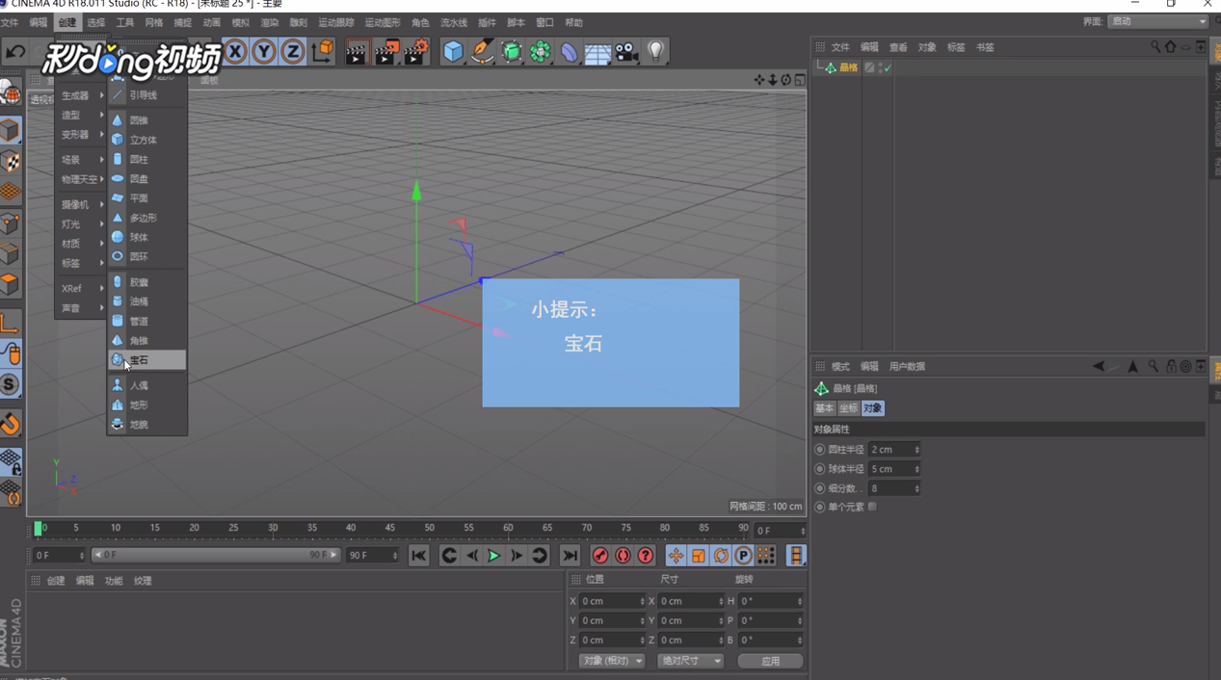This screenshot has height=680, width=1221.
Task: Pick 立方体 (Cube) in the submenu
Action: [x=146, y=140]
